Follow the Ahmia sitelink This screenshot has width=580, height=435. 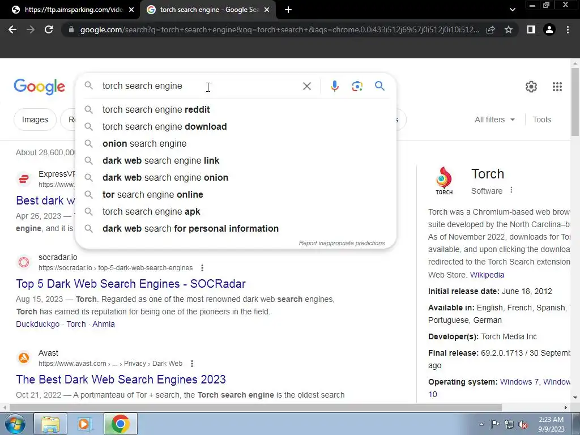104,324
